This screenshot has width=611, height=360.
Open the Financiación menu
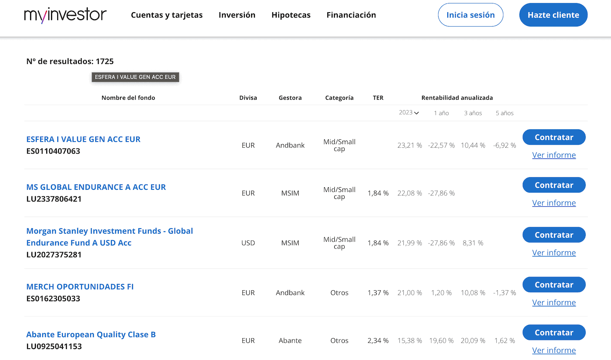(351, 15)
